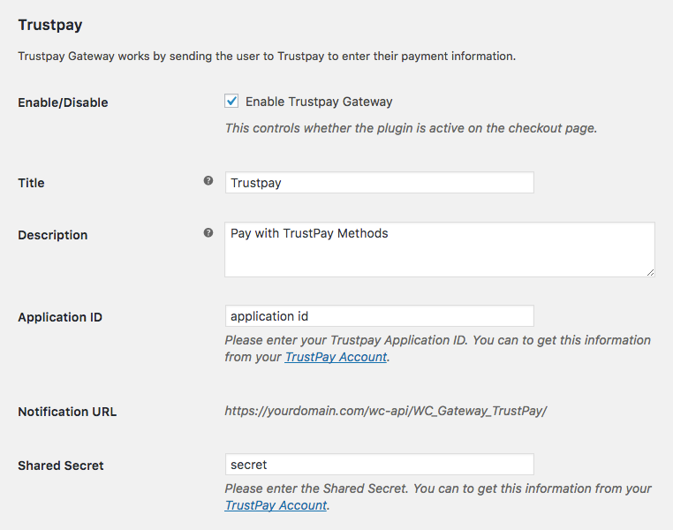Uncheck the Enable Trustpay Gateway checkbox
The width and height of the screenshot is (673, 530).
pos(231,102)
